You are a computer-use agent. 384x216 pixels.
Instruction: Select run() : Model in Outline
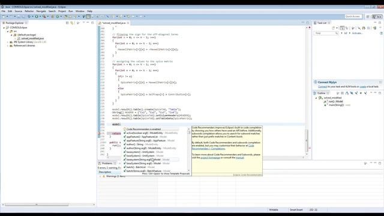(336, 101)
